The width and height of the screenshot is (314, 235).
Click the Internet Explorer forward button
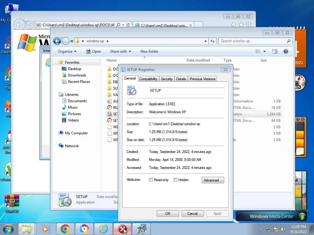coord(30,25)
